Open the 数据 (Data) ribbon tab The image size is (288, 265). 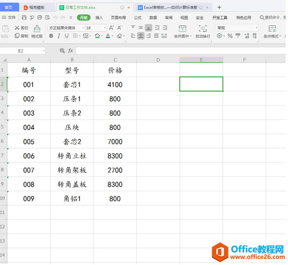point(153,18)
